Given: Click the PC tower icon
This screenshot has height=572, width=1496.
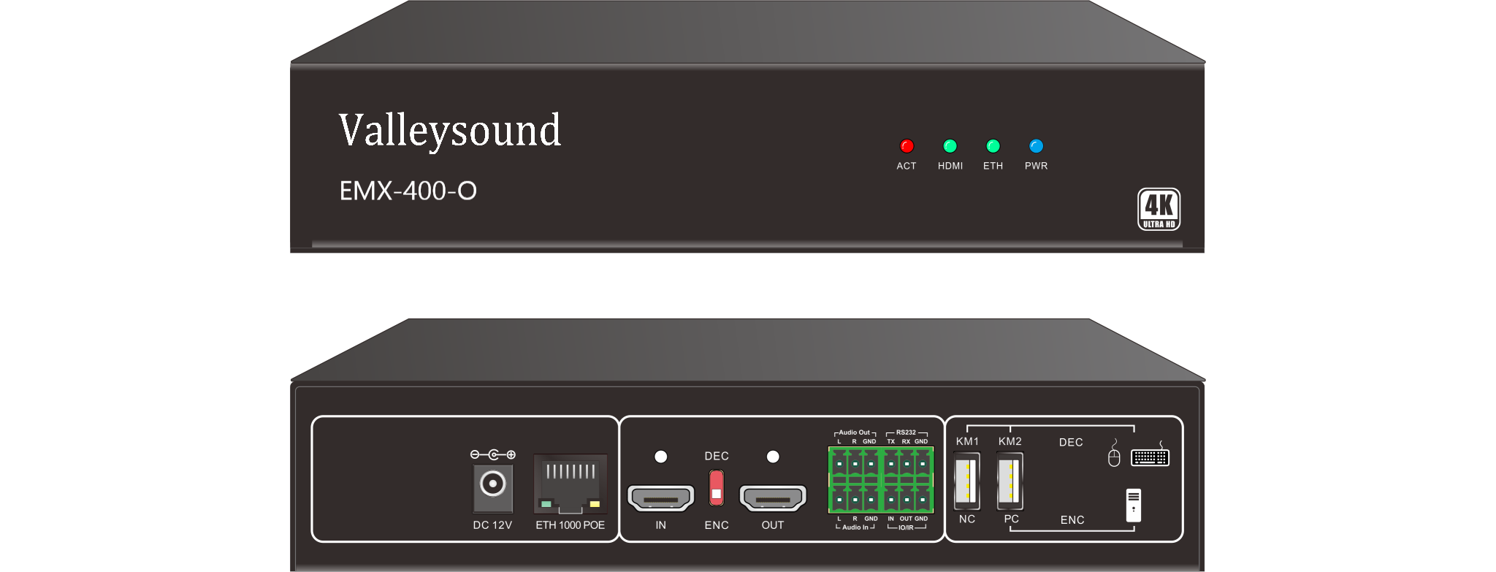Looking at the screenshot, I should coord(1133,505).
